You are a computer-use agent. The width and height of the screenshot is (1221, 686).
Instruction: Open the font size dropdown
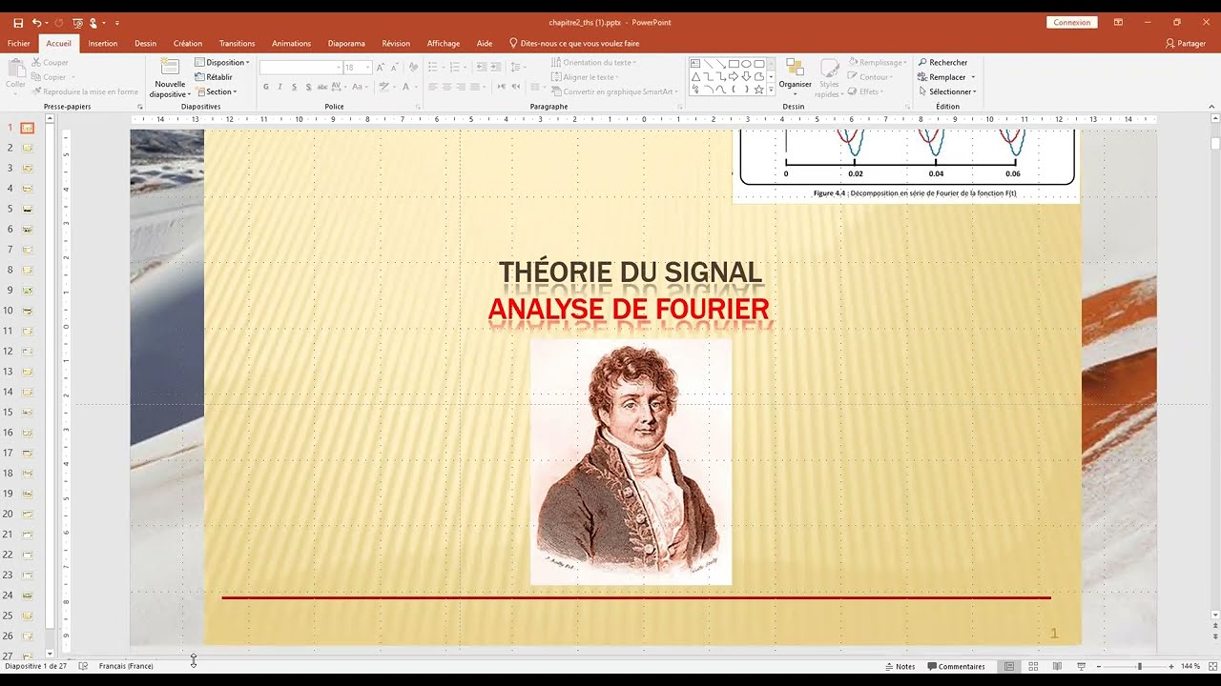(367, 68)
